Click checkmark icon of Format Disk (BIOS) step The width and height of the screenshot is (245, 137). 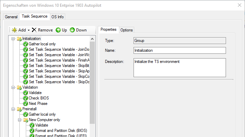[32, 131]
